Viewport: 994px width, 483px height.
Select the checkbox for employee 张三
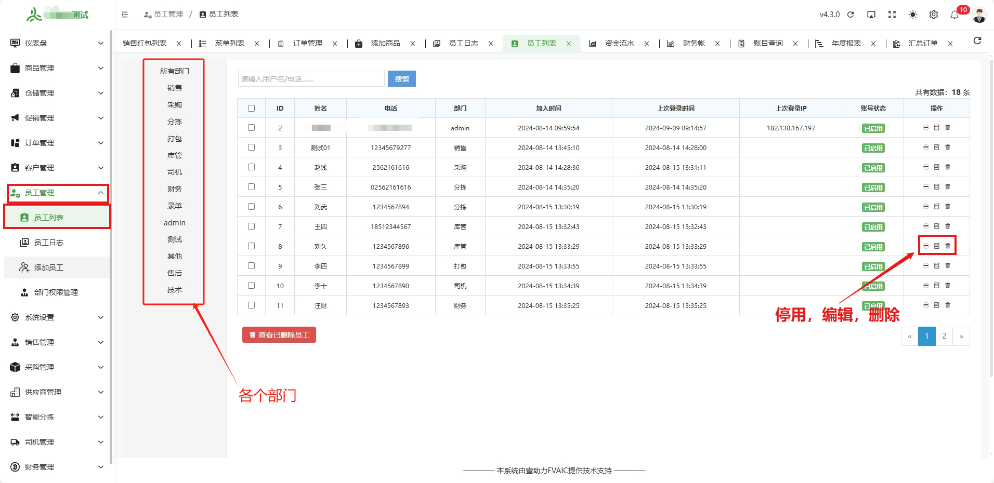click(x=252, y=186)
